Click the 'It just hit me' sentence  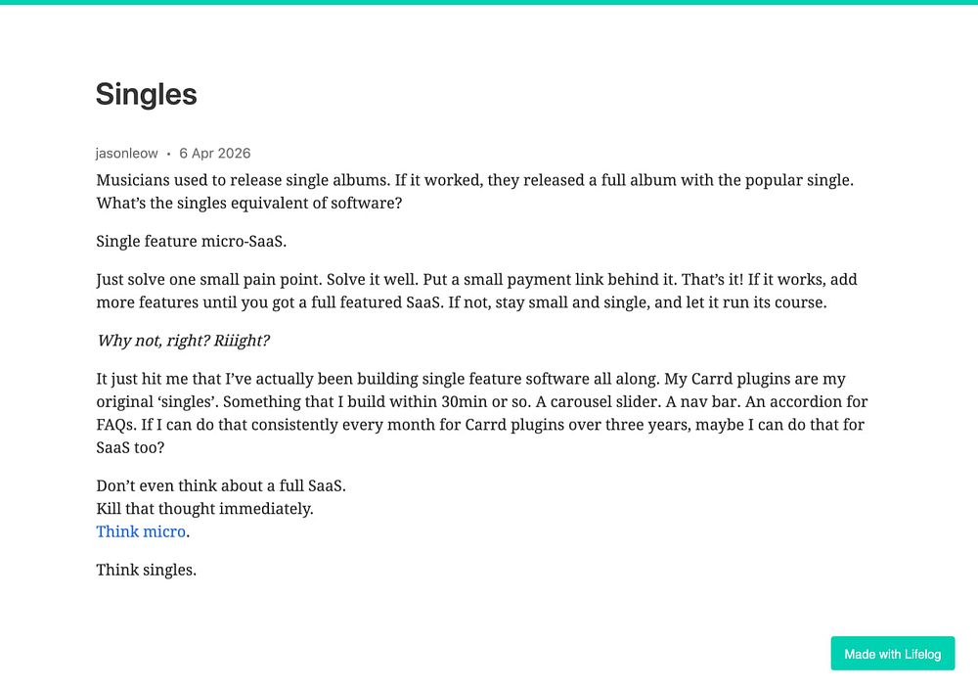pyautogui.click(x=378, y=379)
